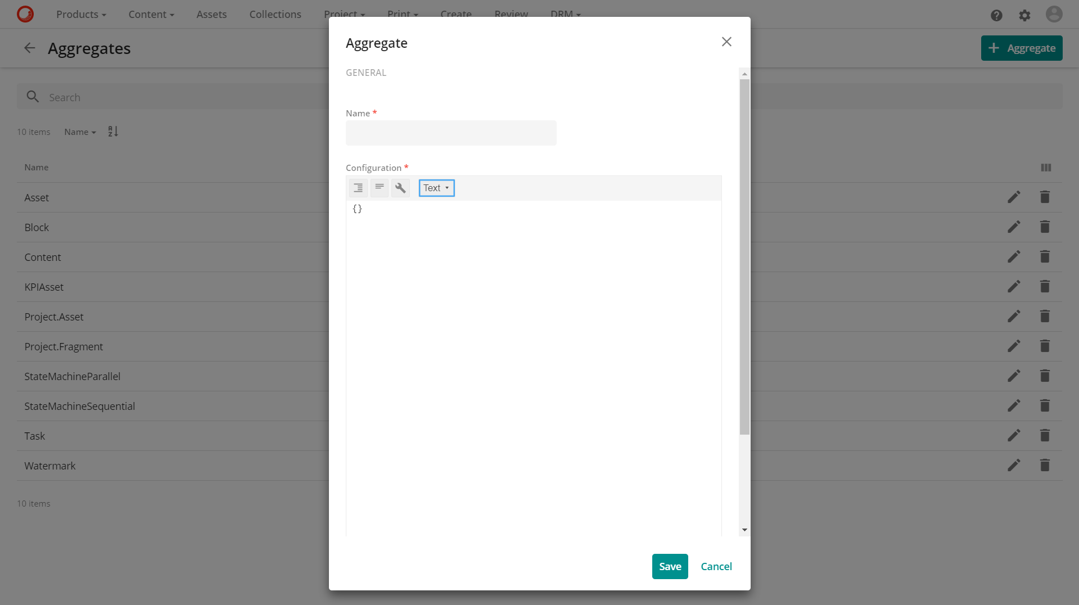Open the column chooser icon in table header

(x=1046, y=168)
